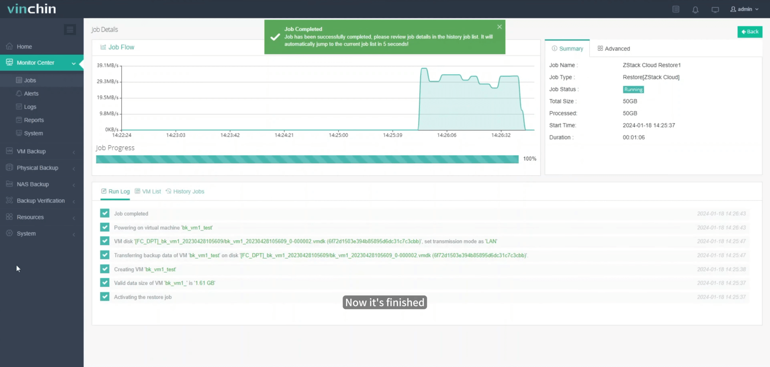Expand the VM Backup menu

click(x=74, y=152)
